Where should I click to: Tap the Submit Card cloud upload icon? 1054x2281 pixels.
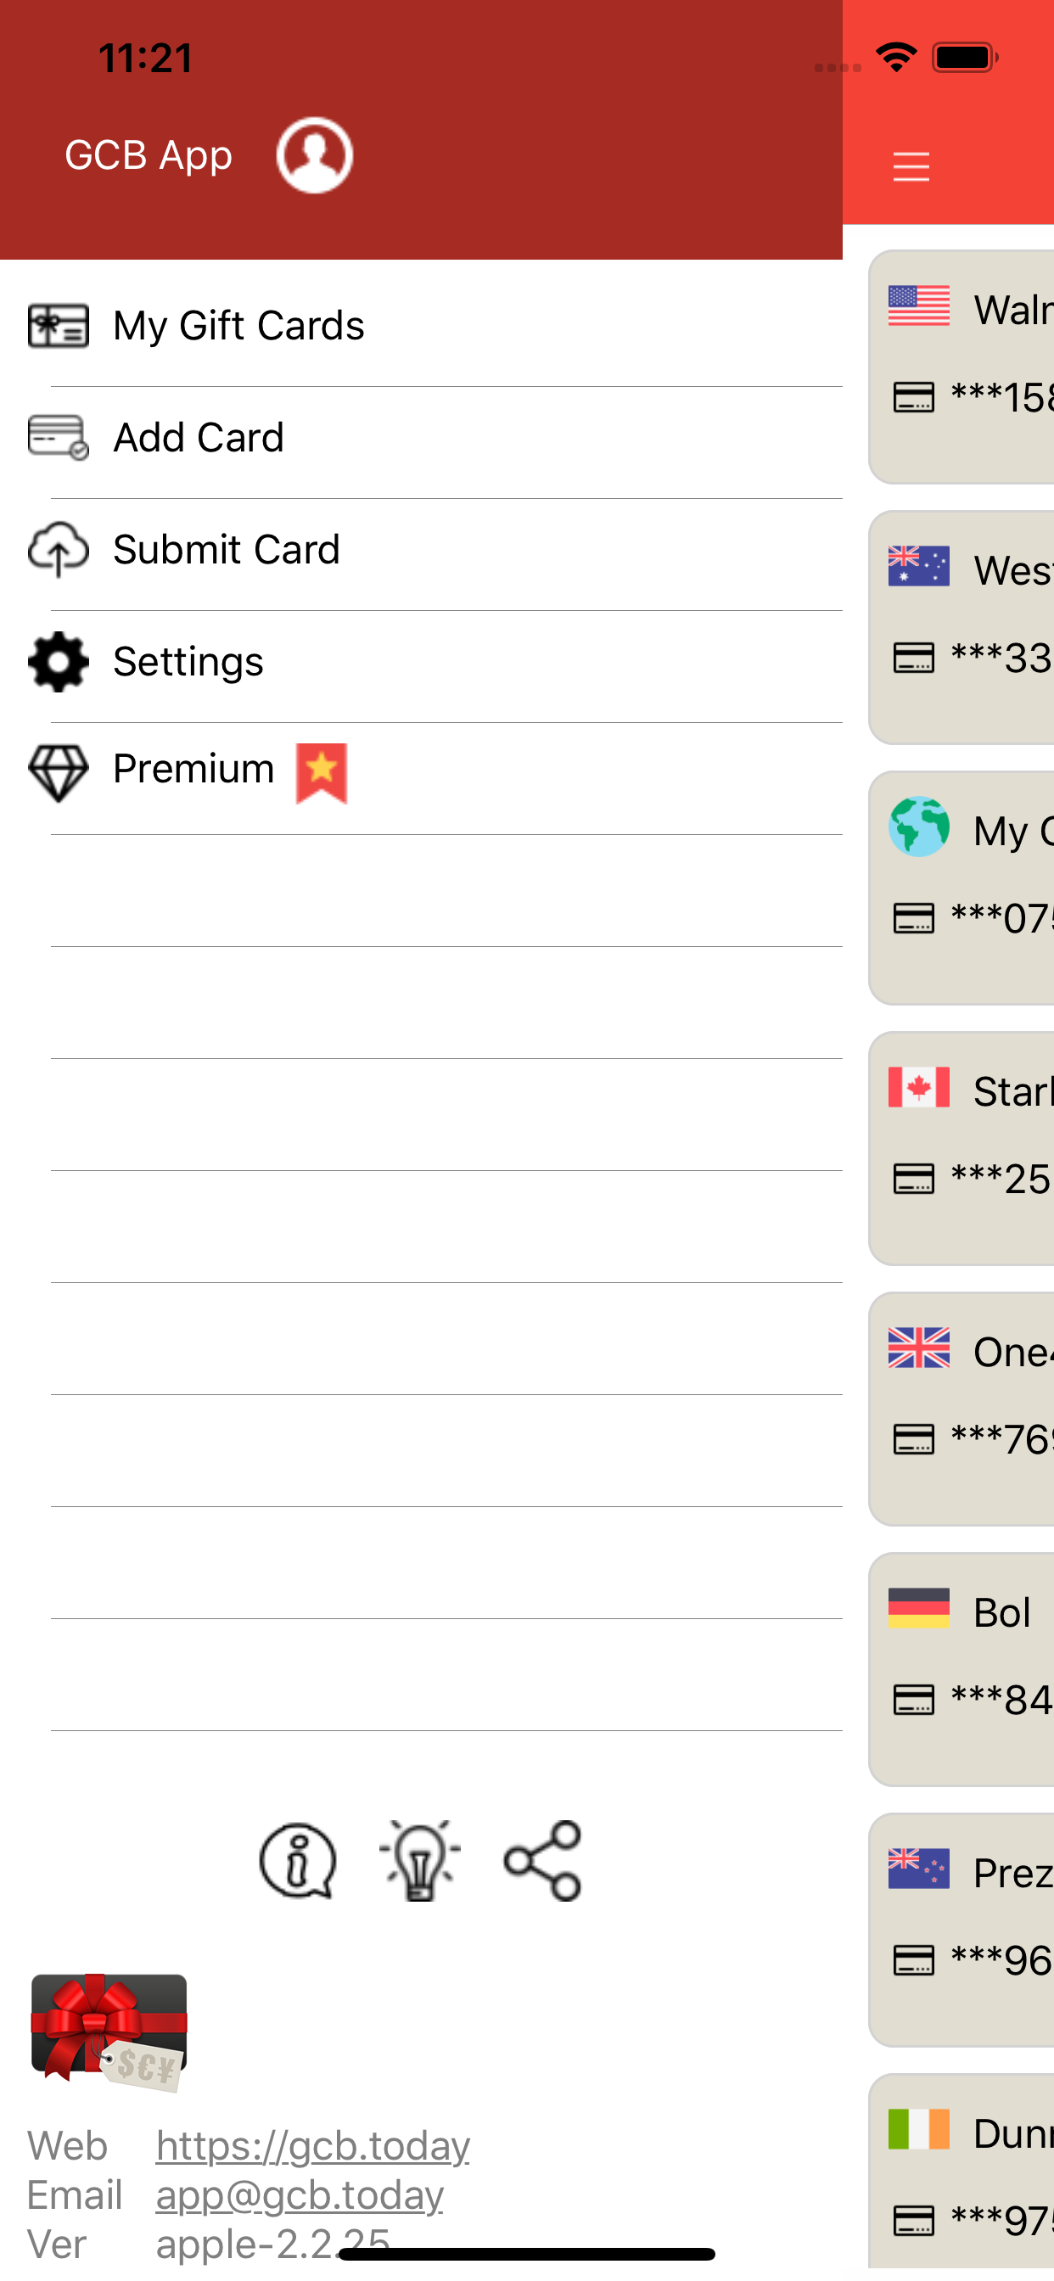click(59, 549)
